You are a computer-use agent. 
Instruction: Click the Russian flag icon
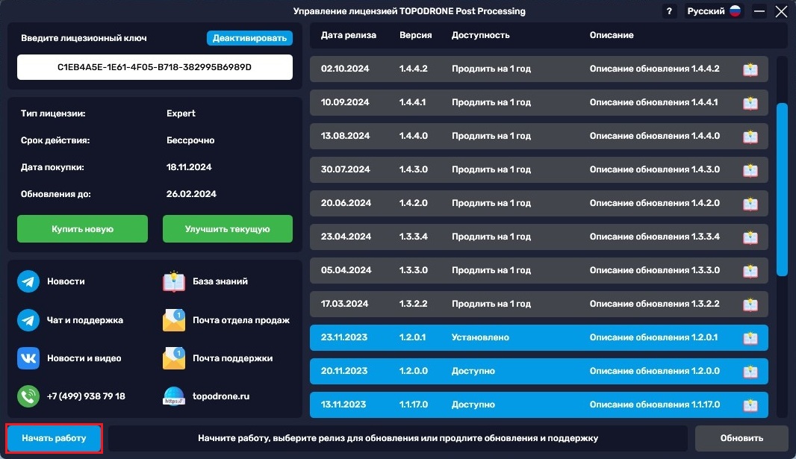pyautogui.click(x=735, y=11)
